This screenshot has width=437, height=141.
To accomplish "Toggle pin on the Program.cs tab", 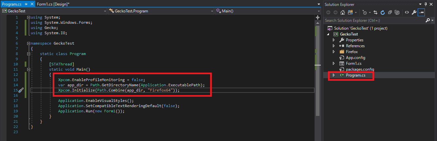I will tap(26, 4).
